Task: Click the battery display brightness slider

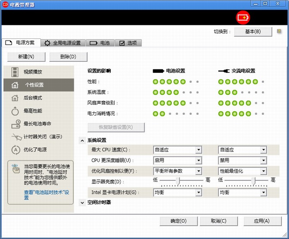Action: [178, 181]
